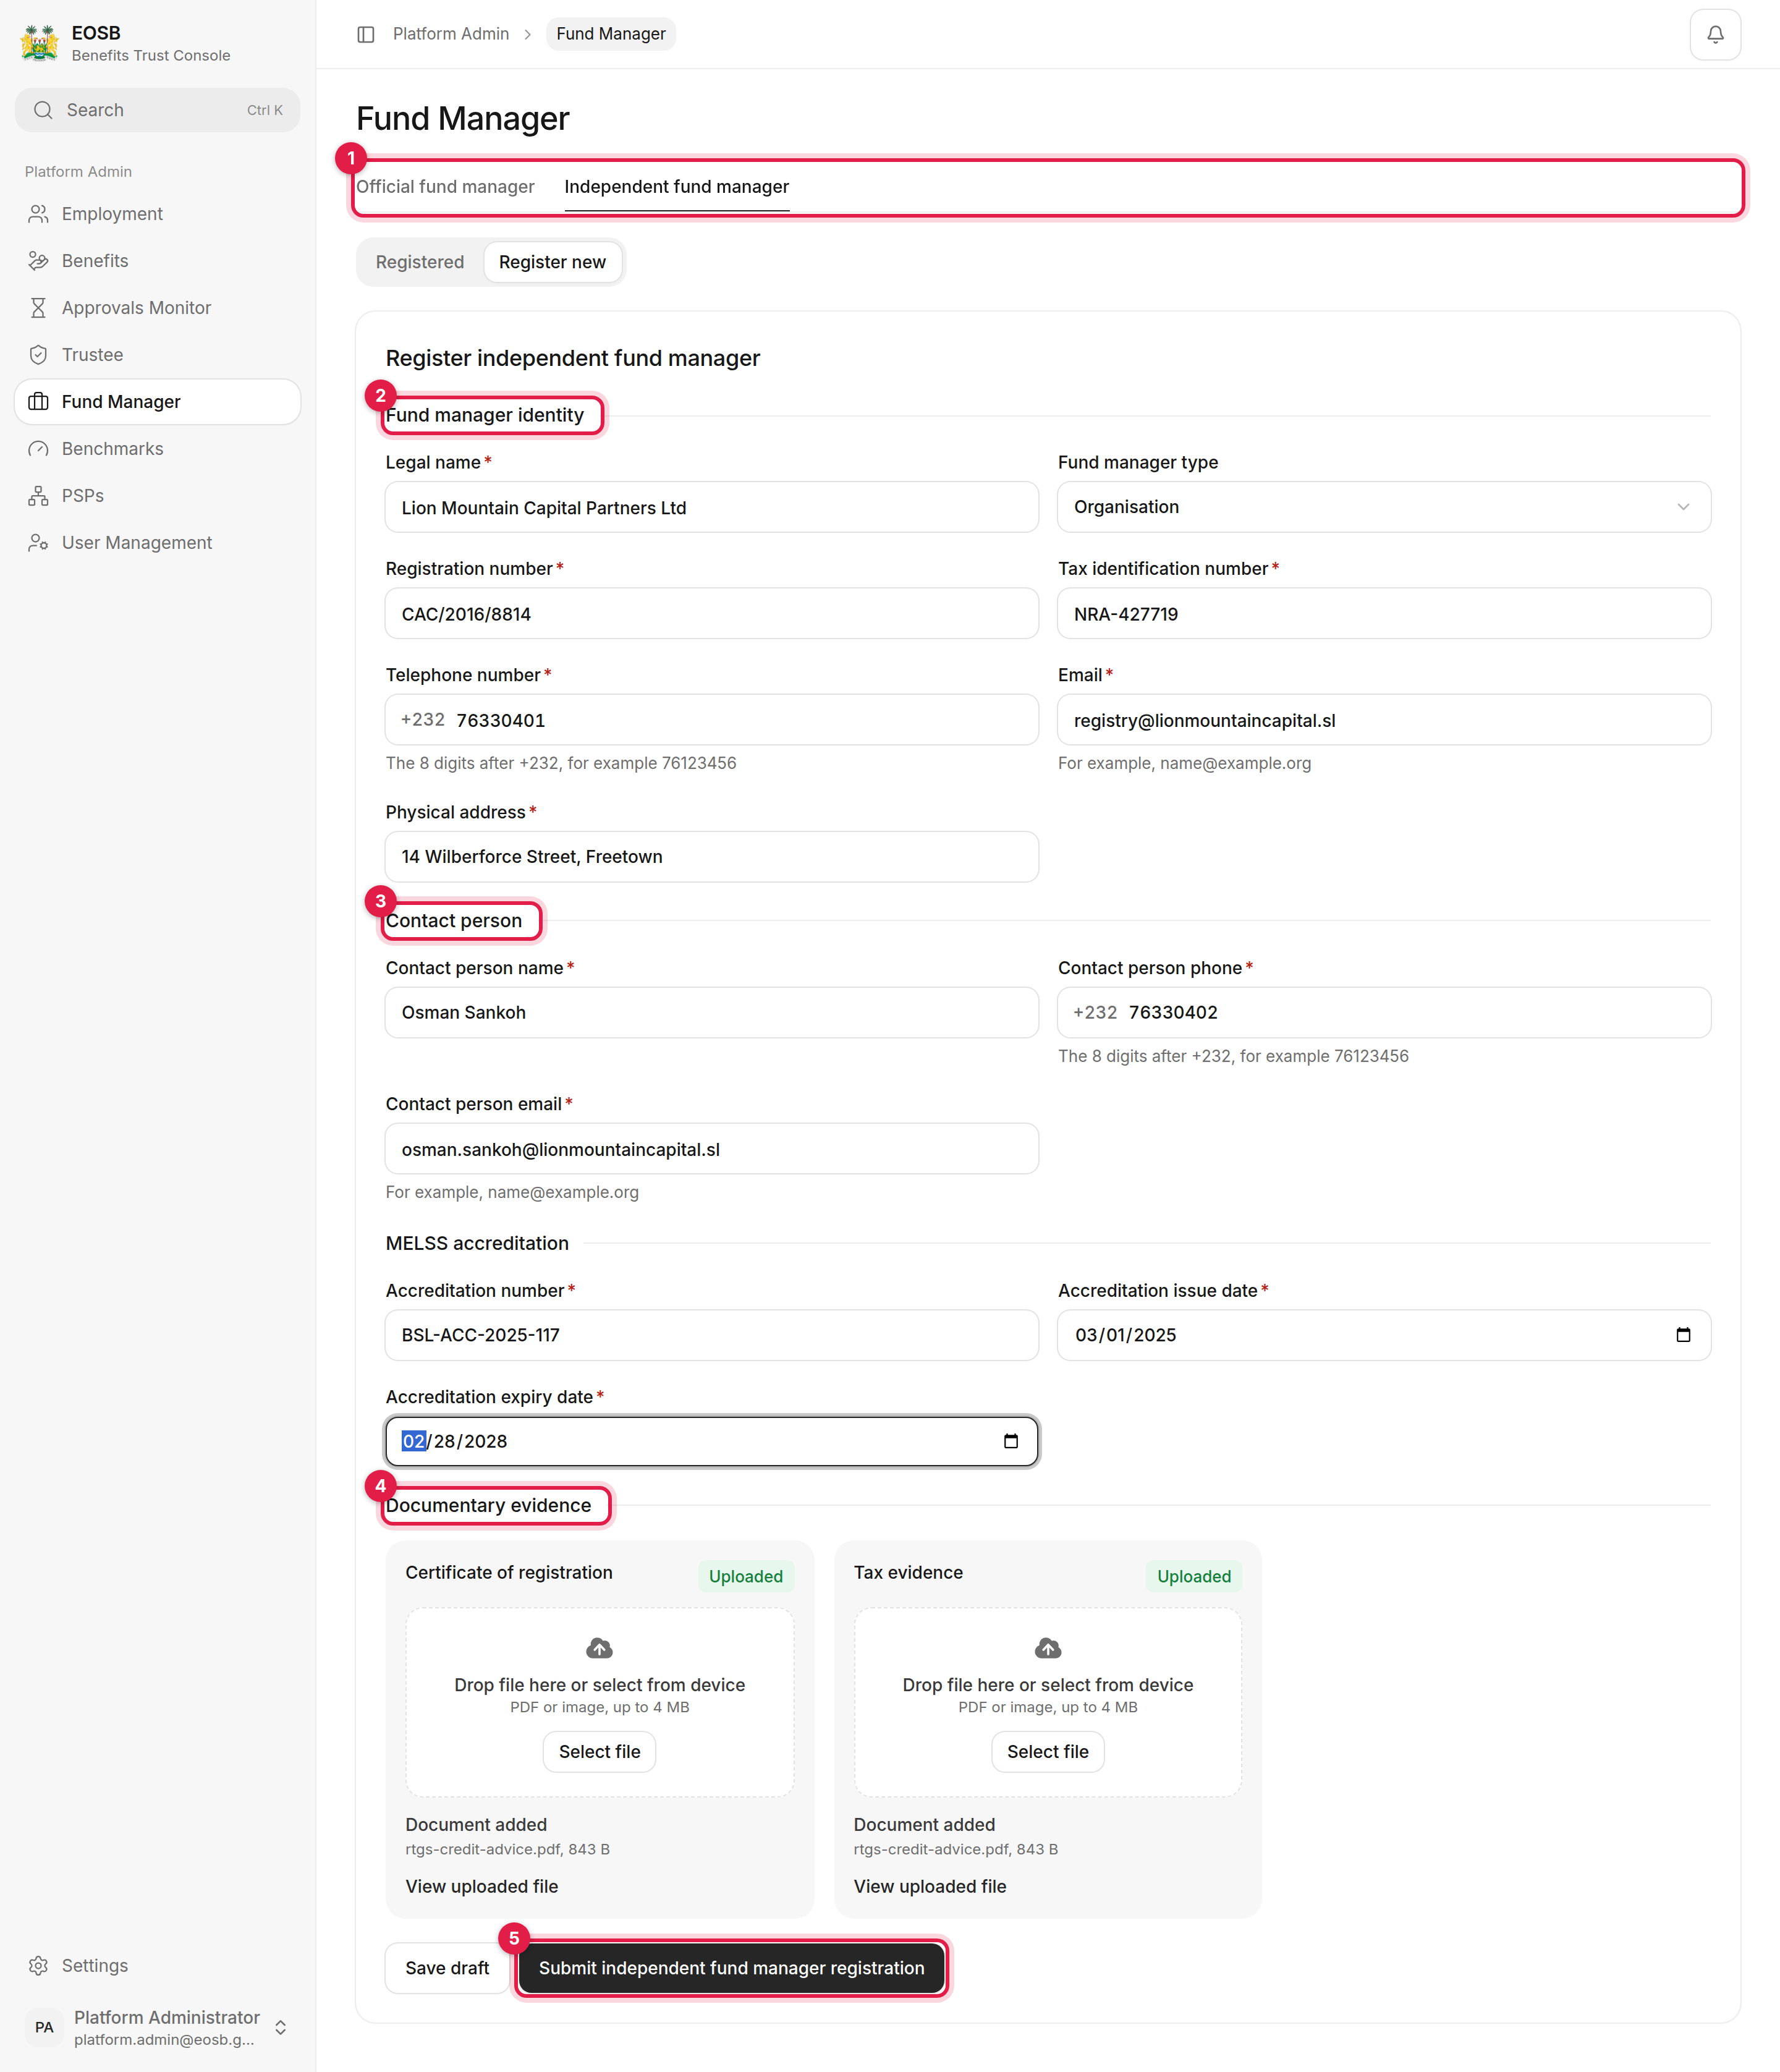Click the User Management icon

point(38,543)
